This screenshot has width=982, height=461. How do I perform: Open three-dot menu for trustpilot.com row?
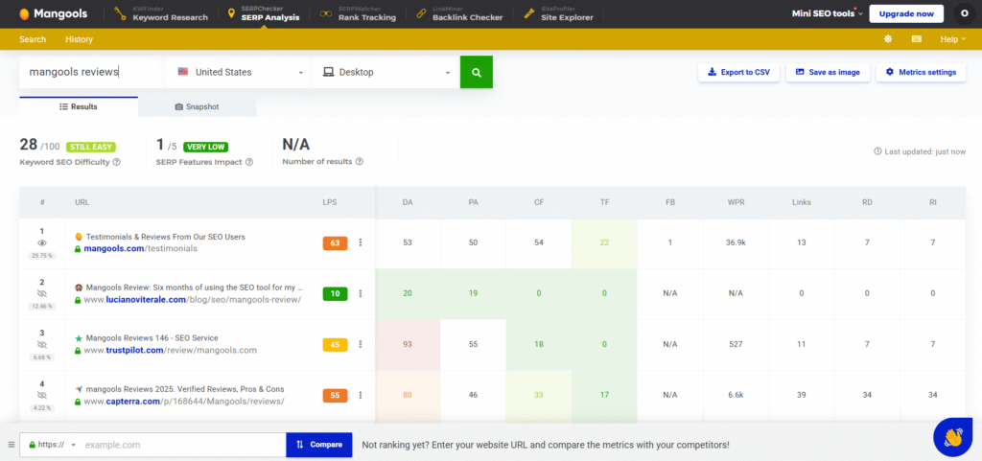pyautogui.click(x=361, y=345)
